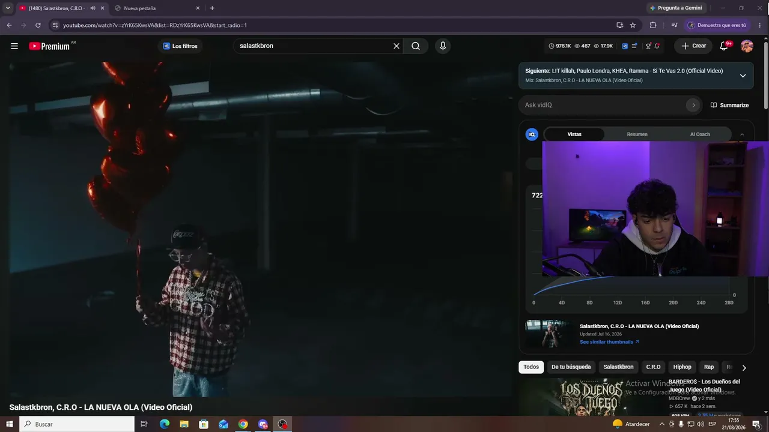
Task: Start voice search with the microphone
Action: [x=443, y=46]
